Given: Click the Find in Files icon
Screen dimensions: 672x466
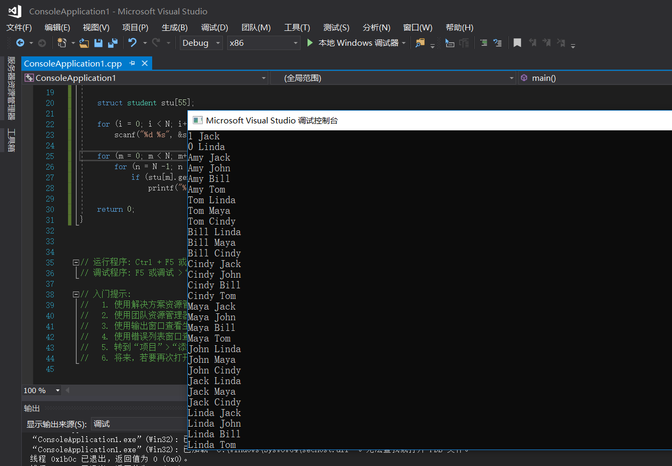Looking at the screenshot, I should click(x=420, y=43).
